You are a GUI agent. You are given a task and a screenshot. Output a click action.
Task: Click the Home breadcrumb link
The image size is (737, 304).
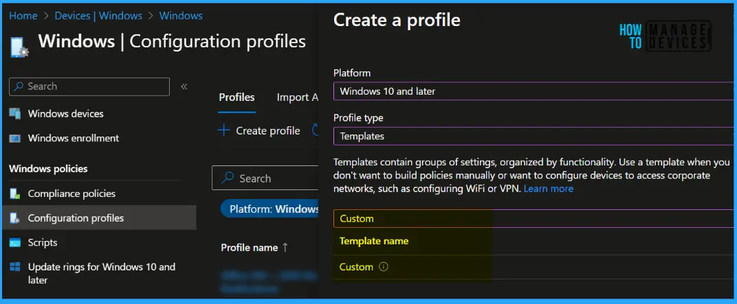(x=23, y=16)
